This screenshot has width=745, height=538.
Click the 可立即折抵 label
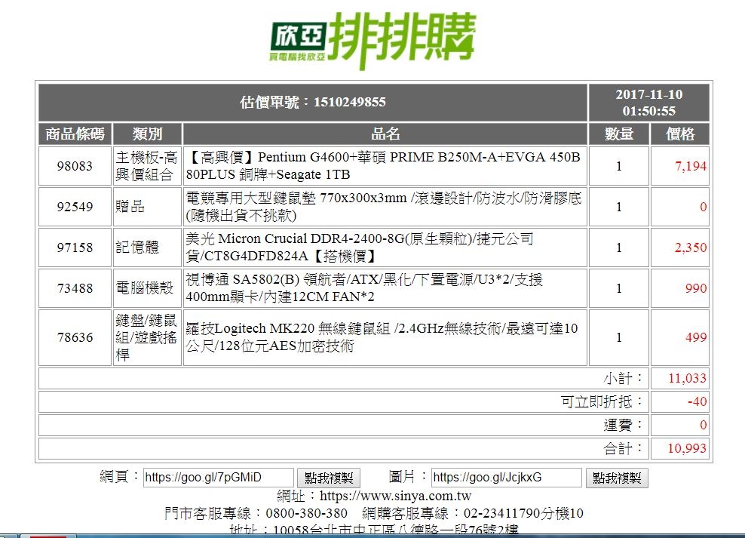[x=602, y=402]
